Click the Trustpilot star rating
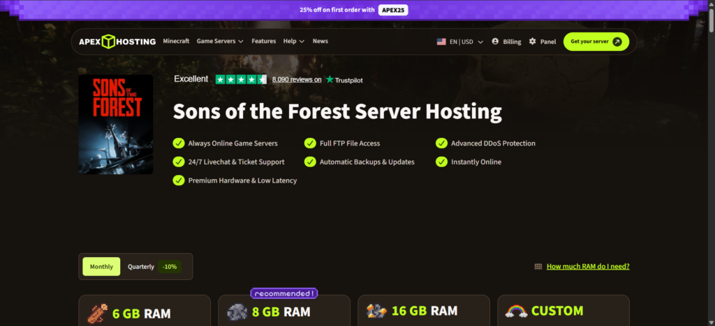 coord(241,79)
